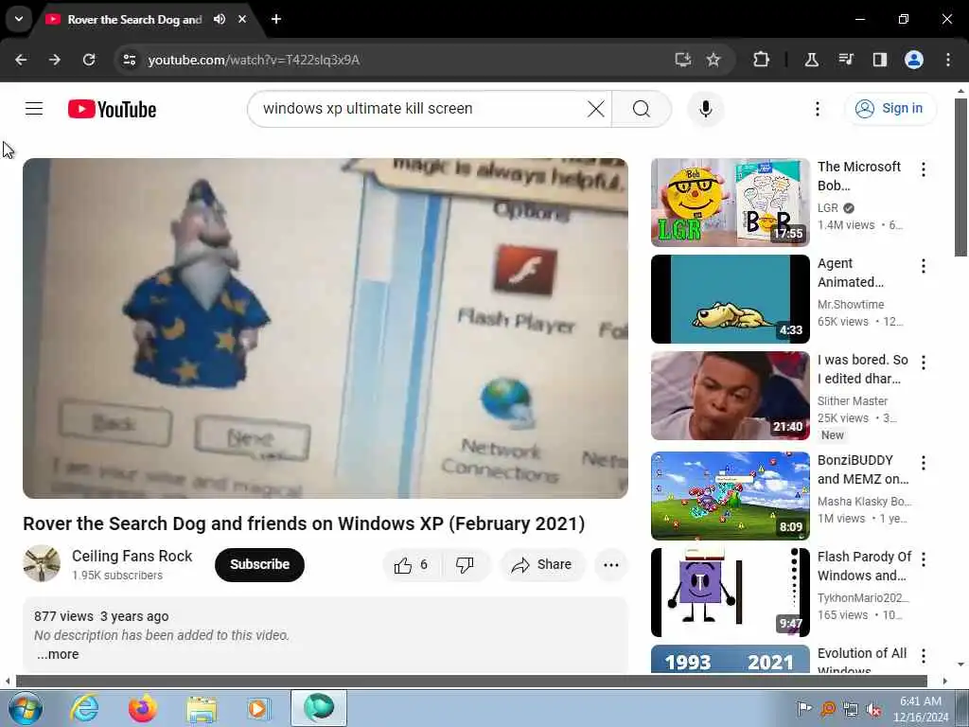The width and height of the screenshot is (969, 727).
Task: Open YouTube settings three-dot menu
Action: point(817,109)
